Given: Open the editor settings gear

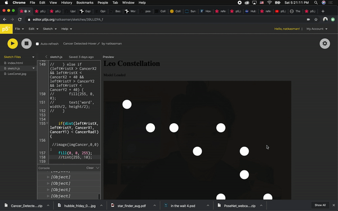Looking at the screenshot, I should tap(324, 43).
